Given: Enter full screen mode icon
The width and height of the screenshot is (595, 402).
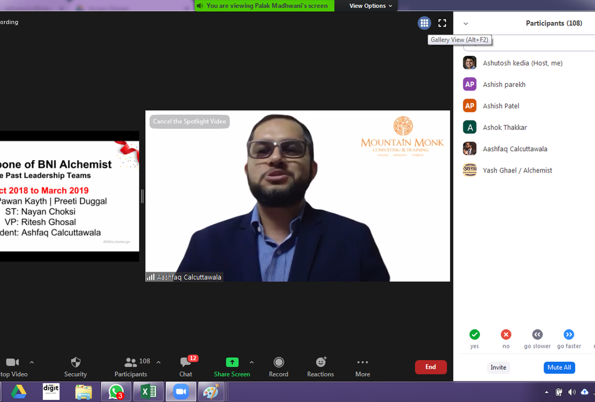Looking at the screenshot, I should click(442, 23).
